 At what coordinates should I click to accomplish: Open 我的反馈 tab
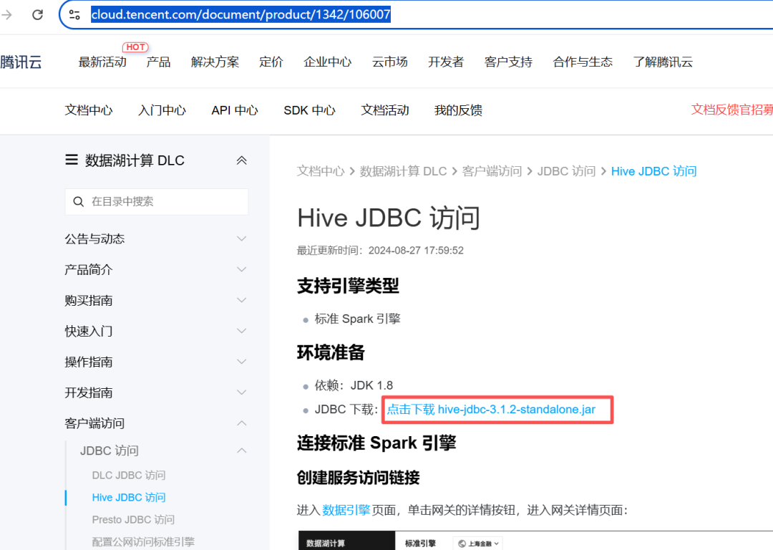(458, 110)
